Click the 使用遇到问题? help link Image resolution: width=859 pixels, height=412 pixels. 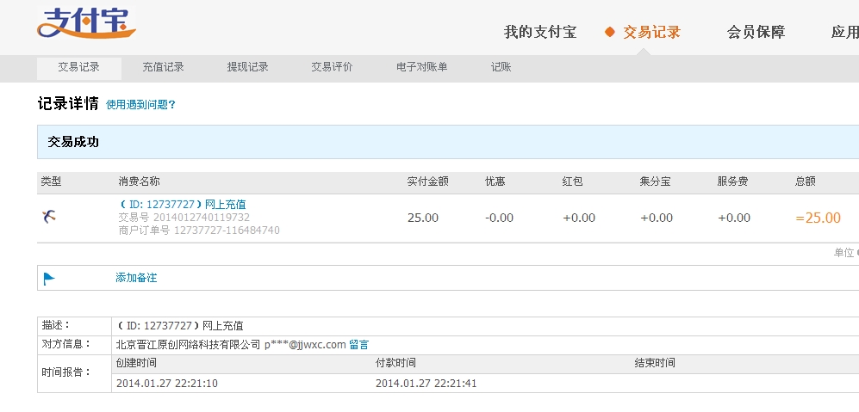pyautogui.click(x=140, y=104)
